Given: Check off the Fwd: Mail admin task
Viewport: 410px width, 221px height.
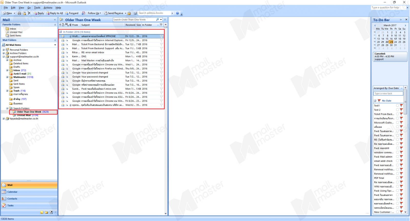Looking at the screenshot, I should [x=397, y=157].
